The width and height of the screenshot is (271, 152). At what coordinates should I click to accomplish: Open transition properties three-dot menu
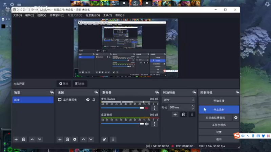point(192,115)
